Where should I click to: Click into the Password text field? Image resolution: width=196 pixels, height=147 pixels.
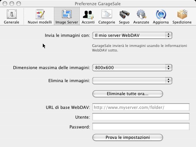tap(141, 126)
